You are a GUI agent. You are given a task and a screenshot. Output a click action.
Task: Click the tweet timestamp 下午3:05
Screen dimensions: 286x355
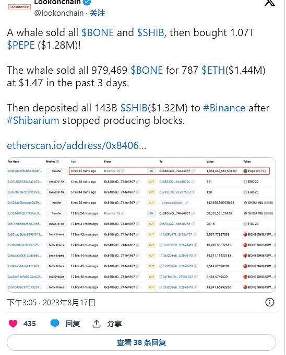point(22,303)
